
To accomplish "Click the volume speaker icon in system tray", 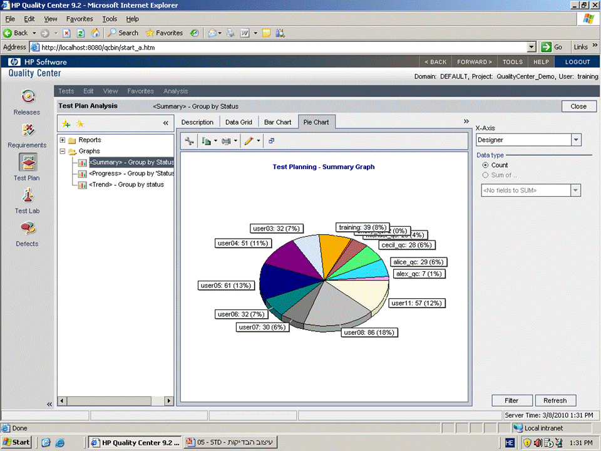I will coord(538,443).
